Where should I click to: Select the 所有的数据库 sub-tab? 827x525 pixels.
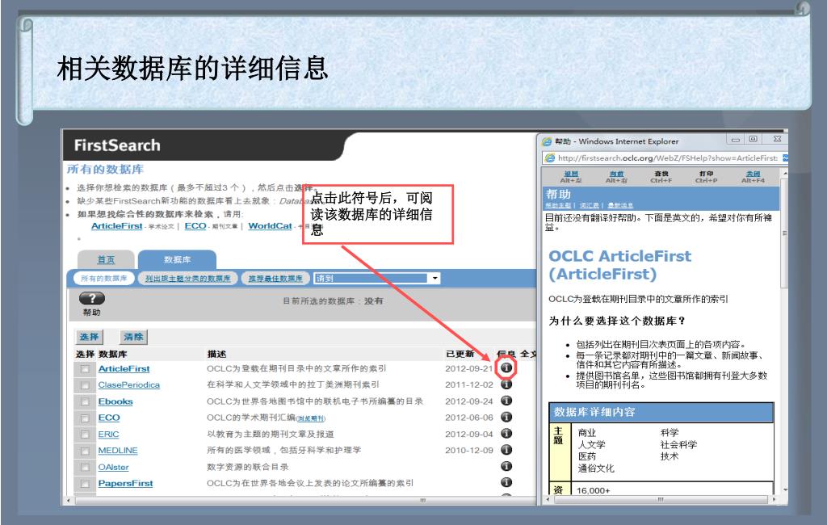[103, 278]
